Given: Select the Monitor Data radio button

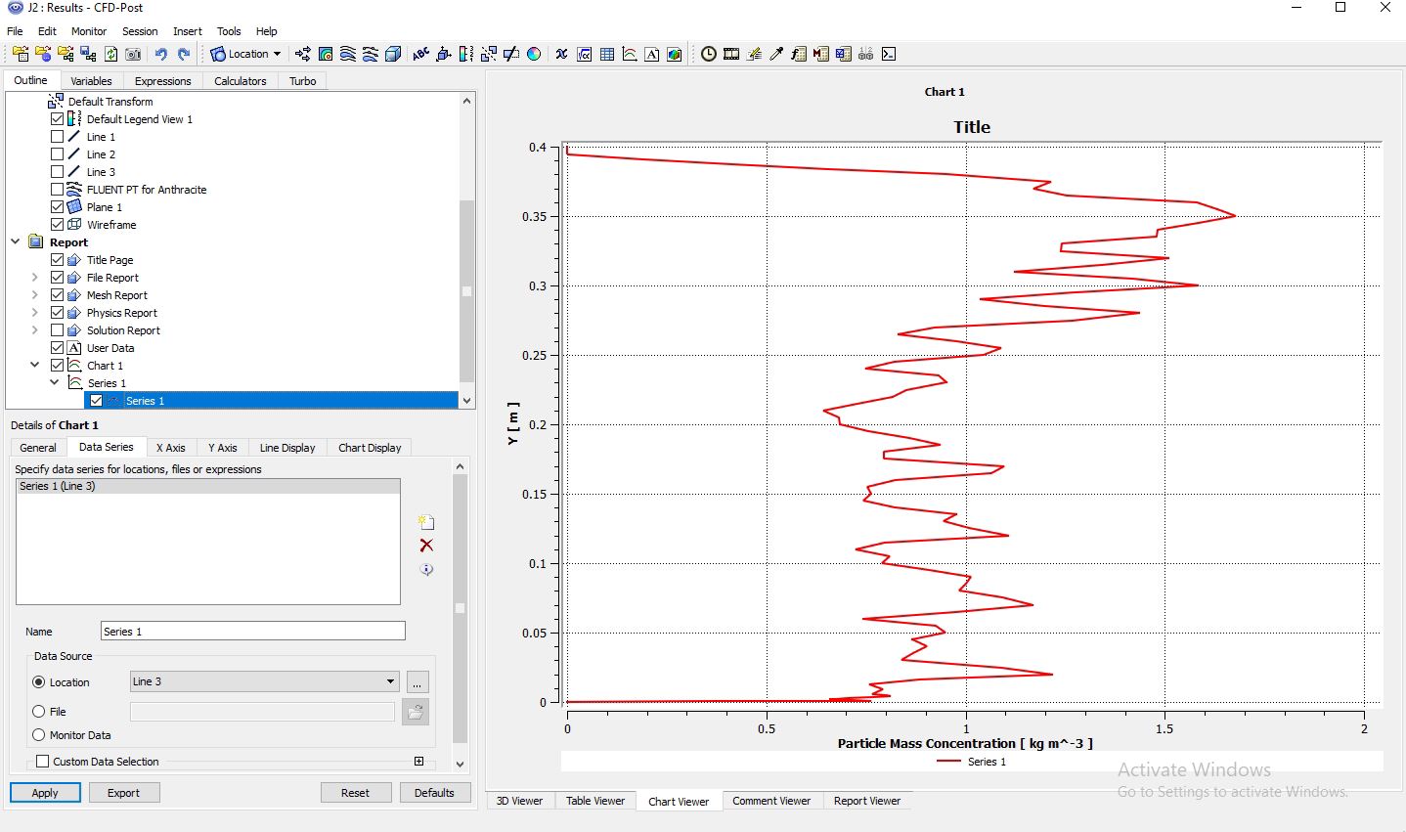Looking at the screenshot, I should point(39,735).
